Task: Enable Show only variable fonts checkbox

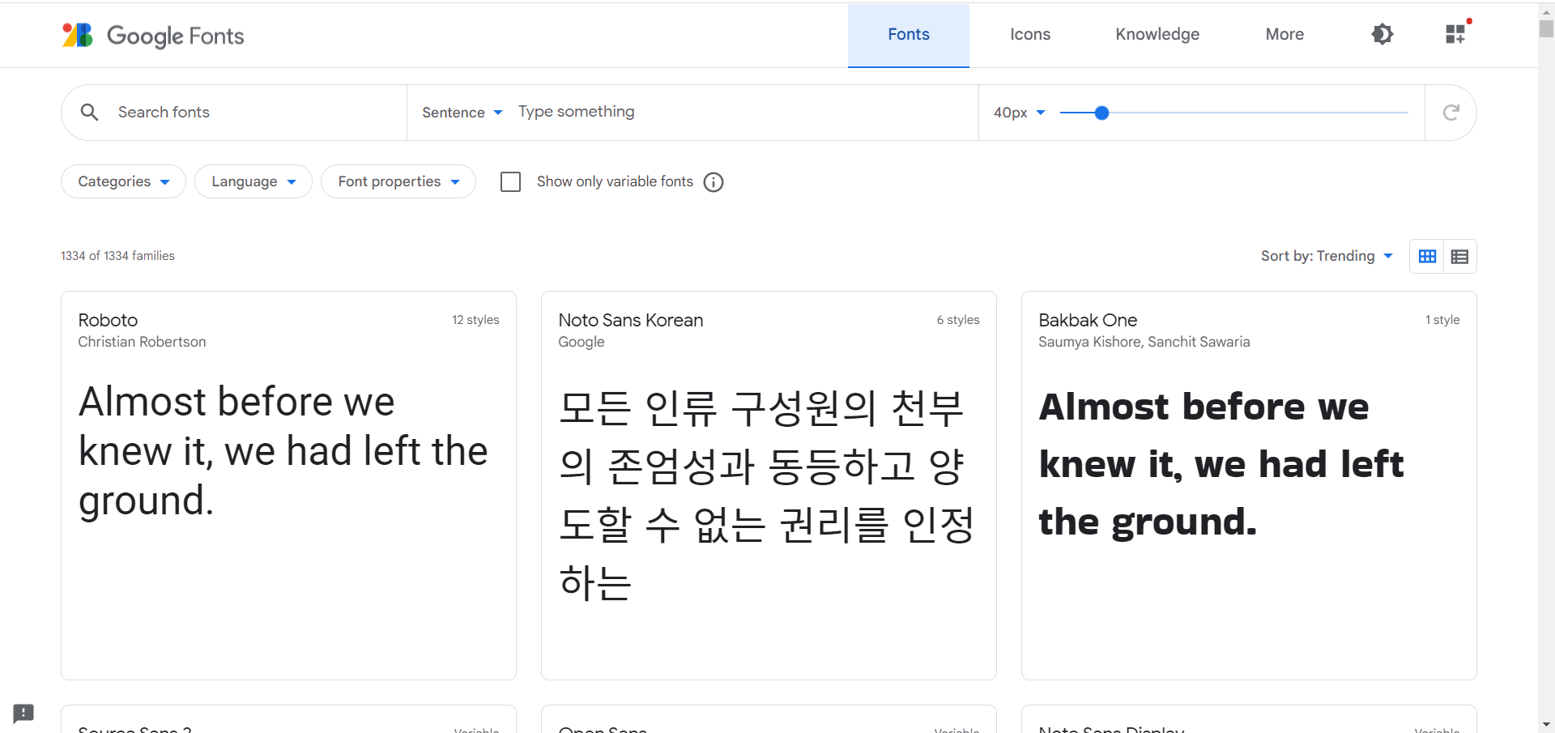Action: point(510,181)
